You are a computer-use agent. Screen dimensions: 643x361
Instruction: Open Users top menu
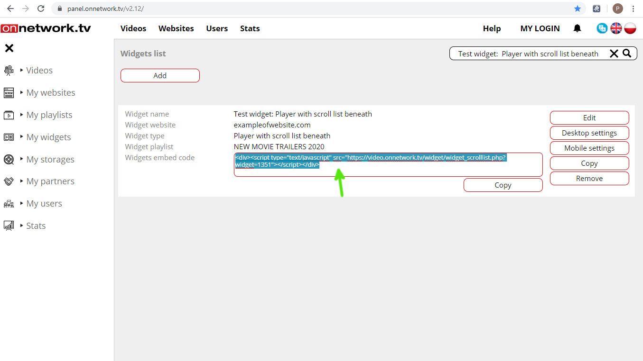pos(217,28)
